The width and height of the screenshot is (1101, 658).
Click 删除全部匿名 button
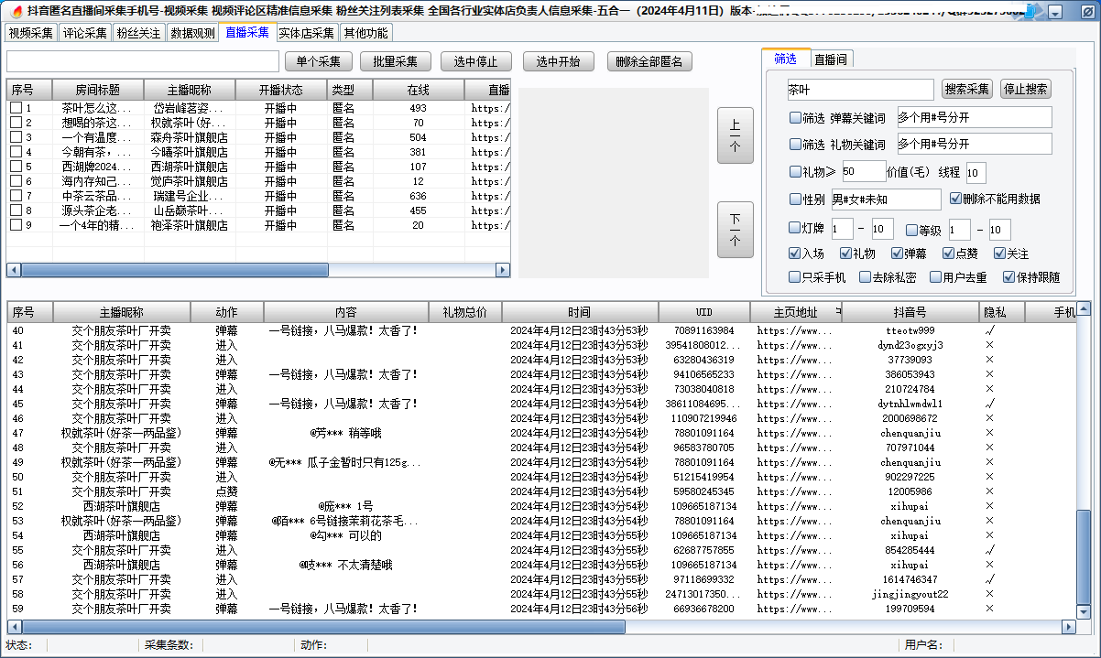649,61
